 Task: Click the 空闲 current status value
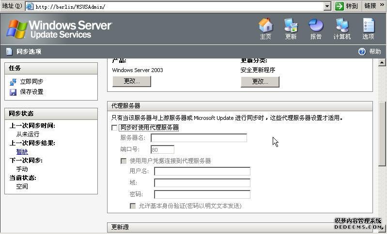22,187
